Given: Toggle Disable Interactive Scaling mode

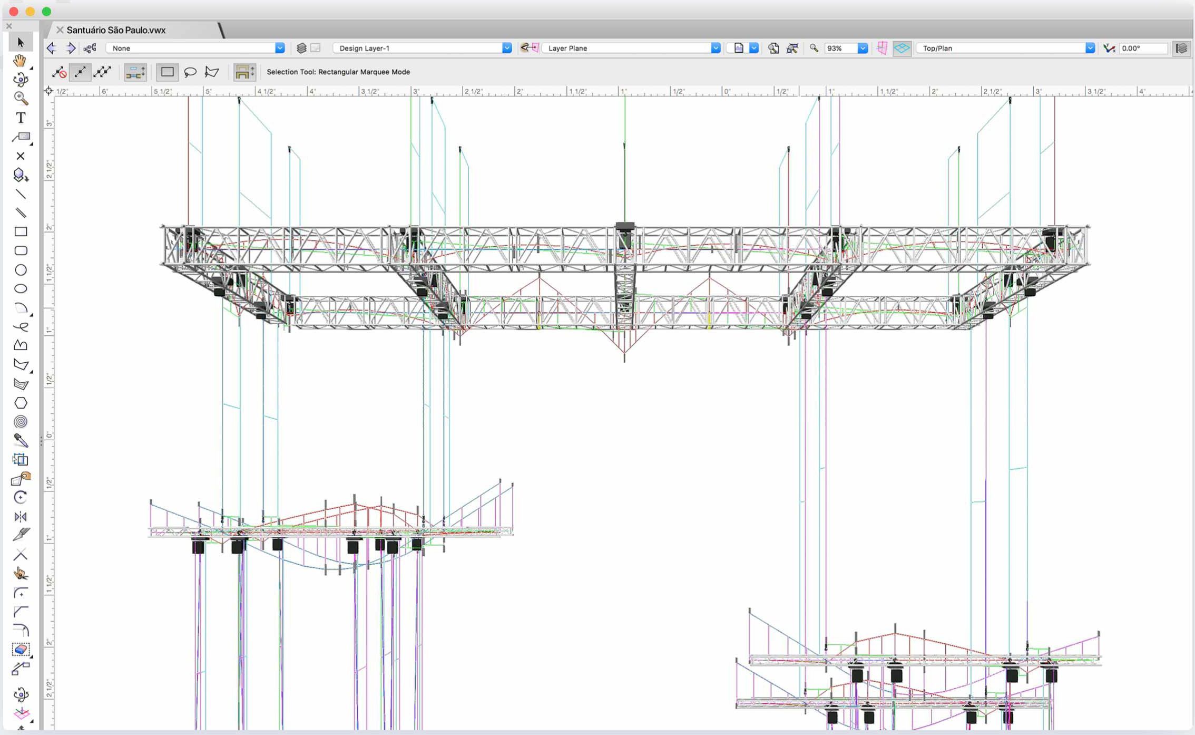Looking at the screenshot, I should 59,72.
